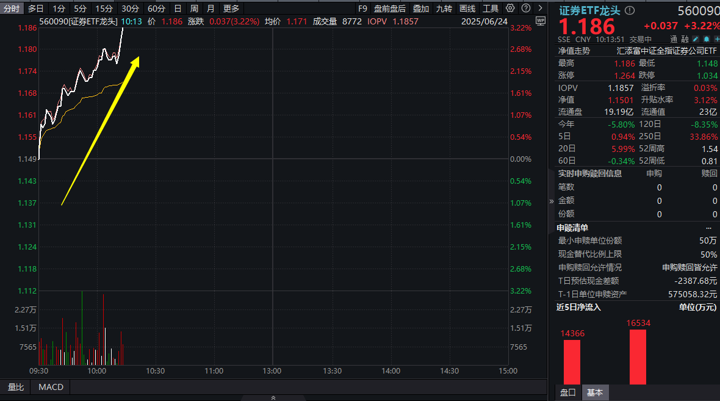Select the MACD indicator tab

pos(50,386)
